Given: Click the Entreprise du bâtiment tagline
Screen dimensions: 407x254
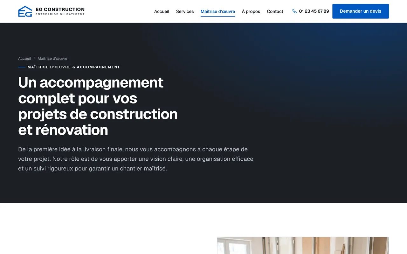Looking at the screenshot, I should 60,14.
